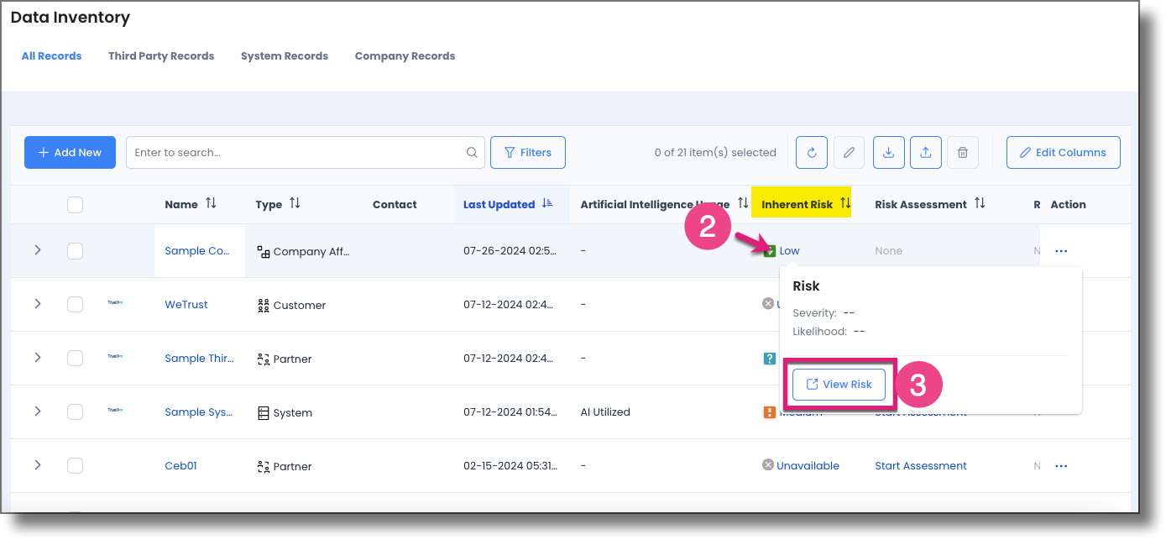The height and width of the screenshot is (540, 1166).
Task: Select the trash delete icon
Action: click(962, 152)
